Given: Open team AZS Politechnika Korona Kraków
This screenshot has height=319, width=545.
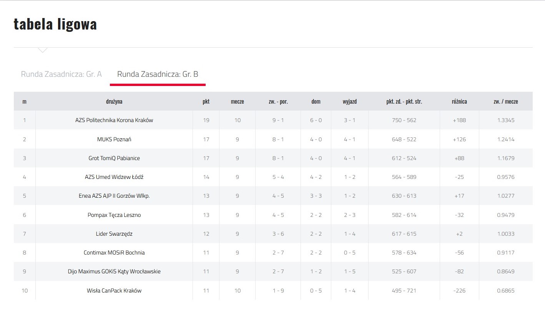Looking at the screenshot, I should click(114, 120).
